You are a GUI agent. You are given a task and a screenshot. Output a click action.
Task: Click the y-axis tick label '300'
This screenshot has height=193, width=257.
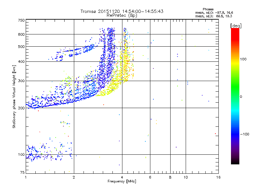(21, 81)
